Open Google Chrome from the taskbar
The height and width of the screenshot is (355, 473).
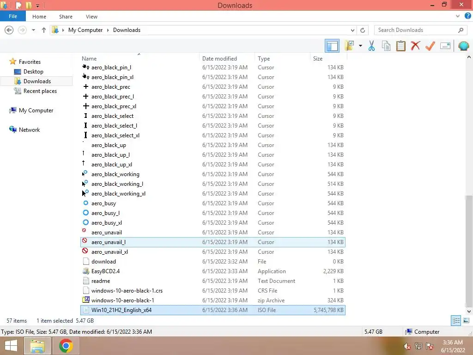66,346
